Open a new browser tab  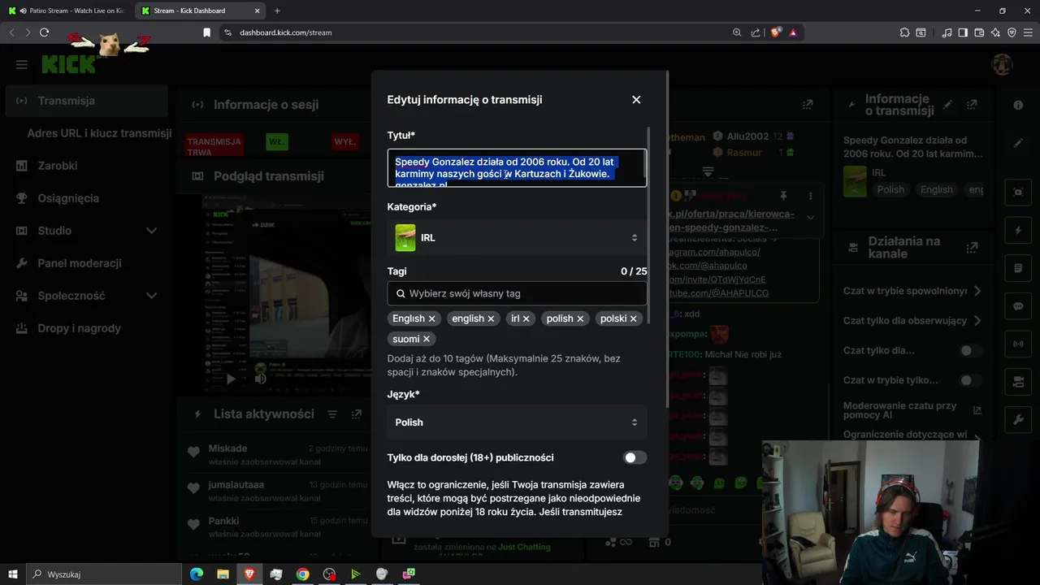pos(277,11)
